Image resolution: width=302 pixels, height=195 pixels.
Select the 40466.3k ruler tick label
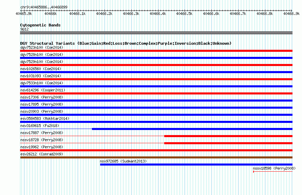pos(131,14)
